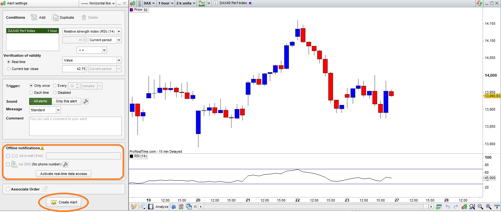Increase the trigger minutes stepper up arrow
The height and width of the screenshot is (212, 501).
pyautogui.click(x=77, y=85)
